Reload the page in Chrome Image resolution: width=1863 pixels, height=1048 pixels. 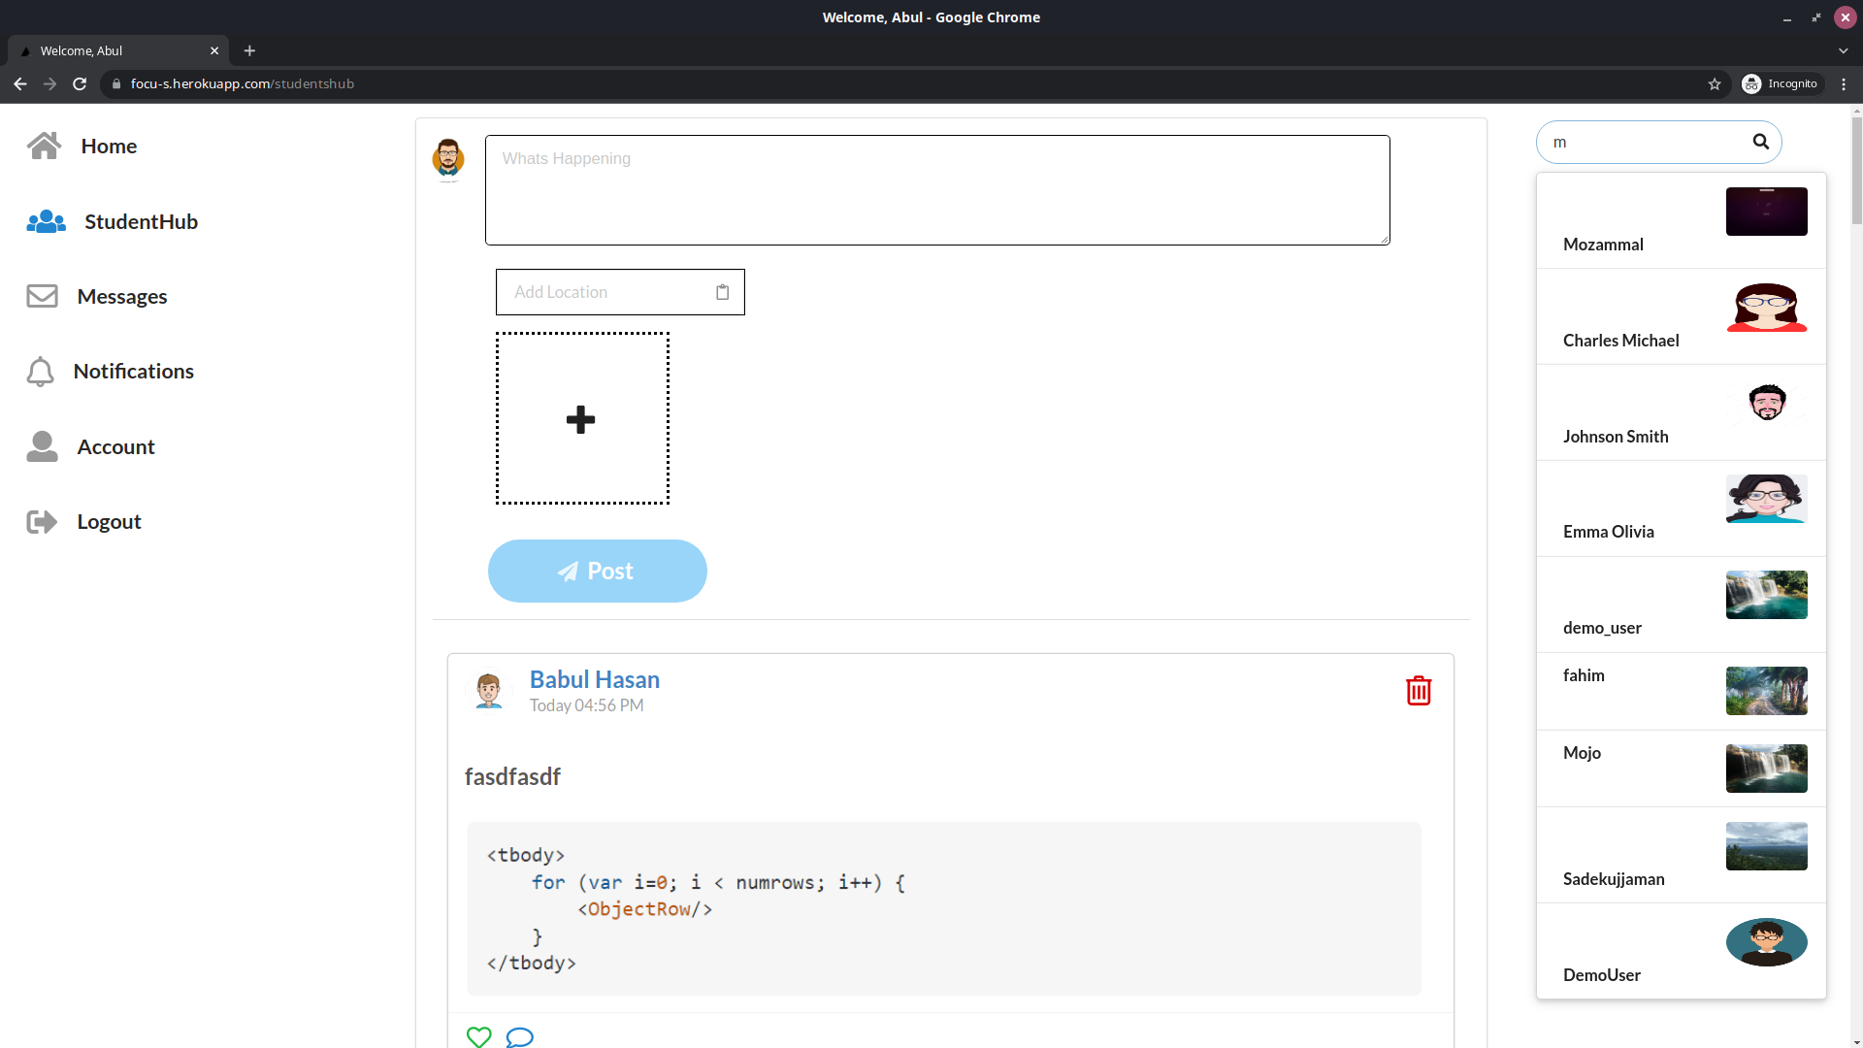tap(80, 84)
